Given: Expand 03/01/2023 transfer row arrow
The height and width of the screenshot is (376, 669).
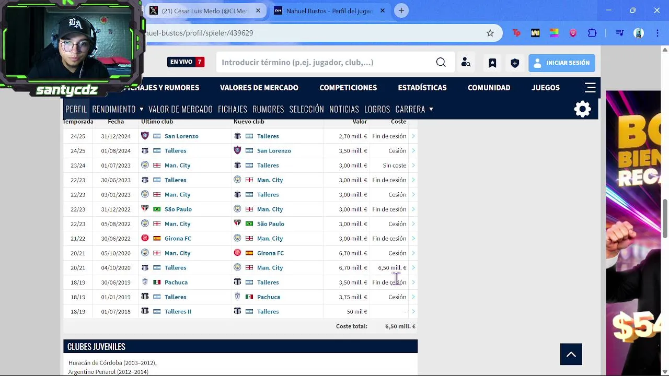Looking at the screenshot, I should click(413, 194).
